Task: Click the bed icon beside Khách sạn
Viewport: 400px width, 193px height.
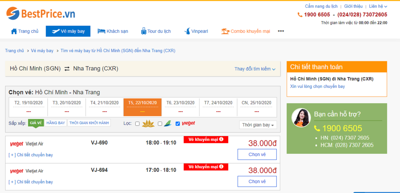Action: point(101,31)
